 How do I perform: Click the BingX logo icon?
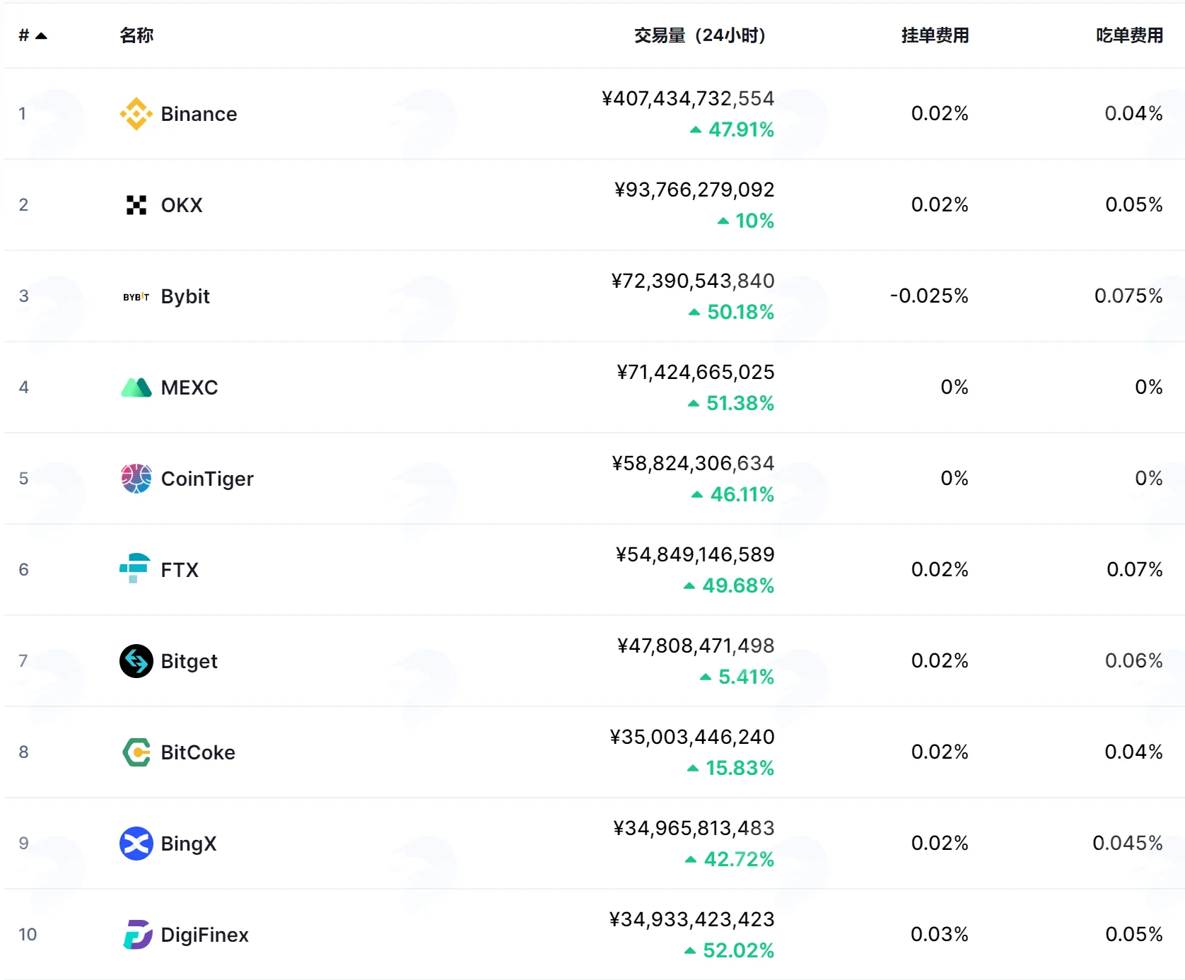tap(136, 844)
